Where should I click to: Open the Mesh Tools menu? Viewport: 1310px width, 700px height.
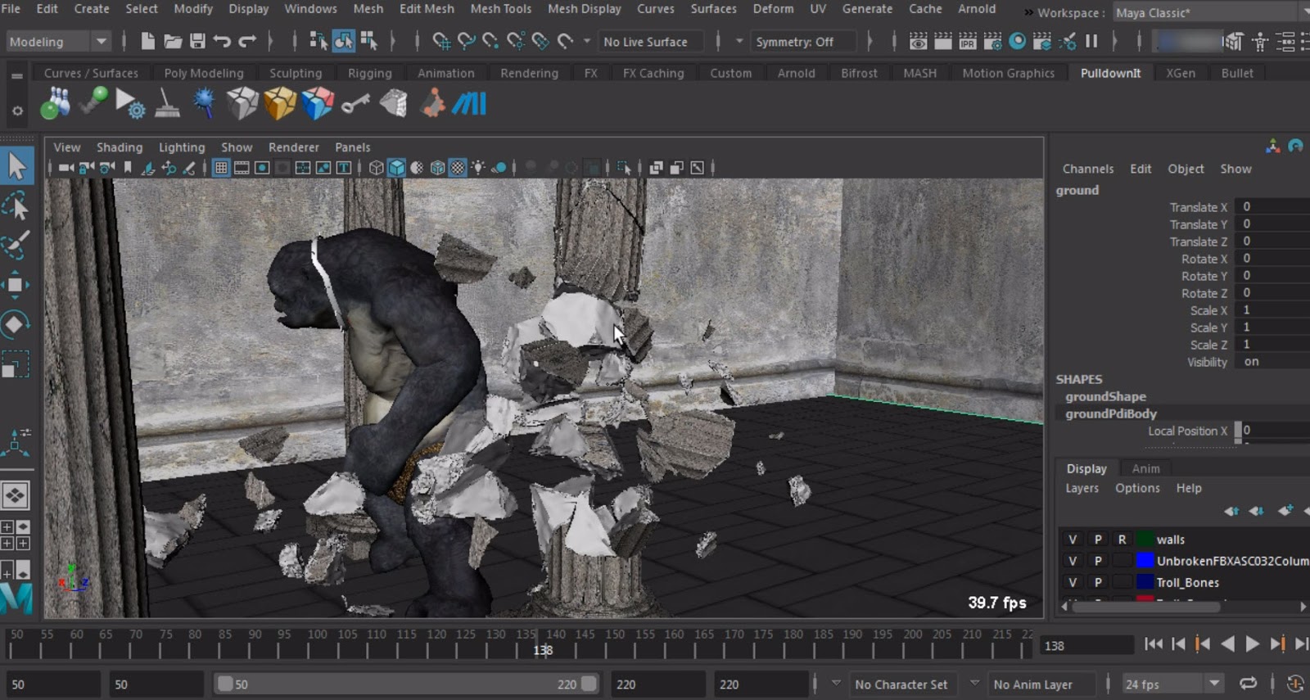click(500, 9)
